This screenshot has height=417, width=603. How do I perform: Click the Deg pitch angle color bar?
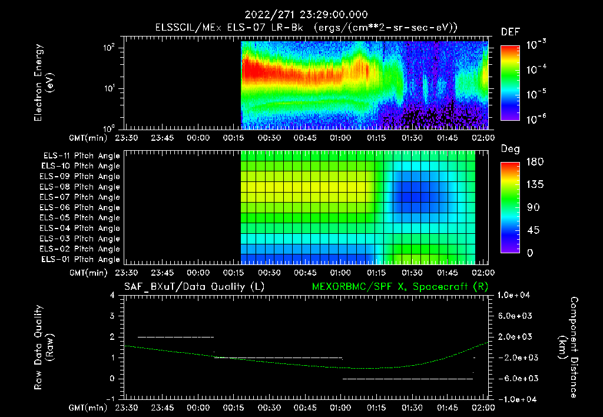tap(511, 208)
